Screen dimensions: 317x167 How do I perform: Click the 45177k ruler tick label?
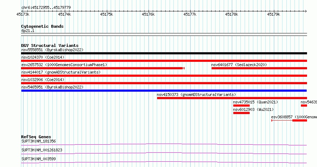click(190, 14)
